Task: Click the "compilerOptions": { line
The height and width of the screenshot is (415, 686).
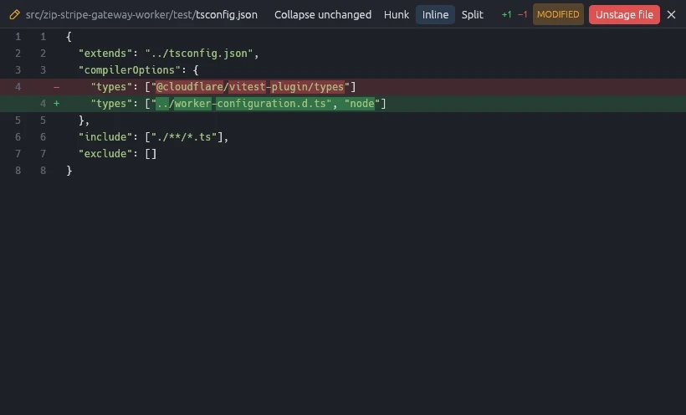Action: click(x=343, y=70)
